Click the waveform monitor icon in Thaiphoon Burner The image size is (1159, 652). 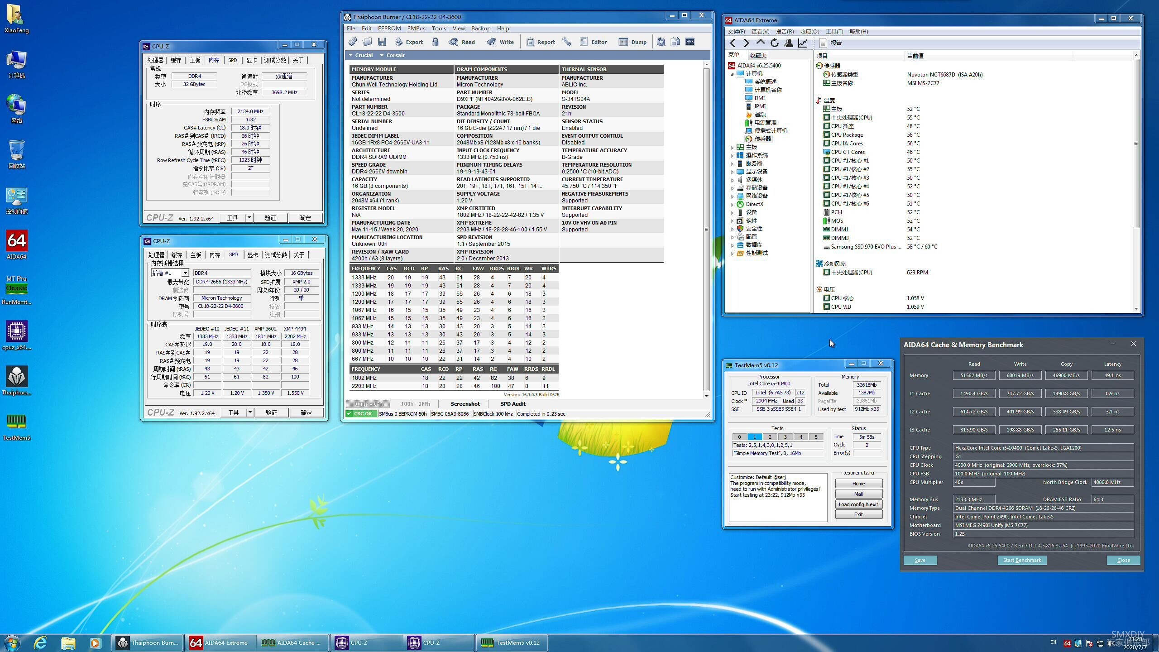690,42
